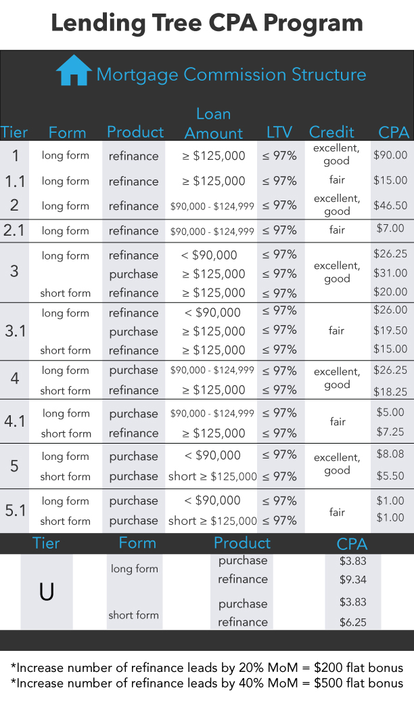Click the $18.25 CPA value

390,391
